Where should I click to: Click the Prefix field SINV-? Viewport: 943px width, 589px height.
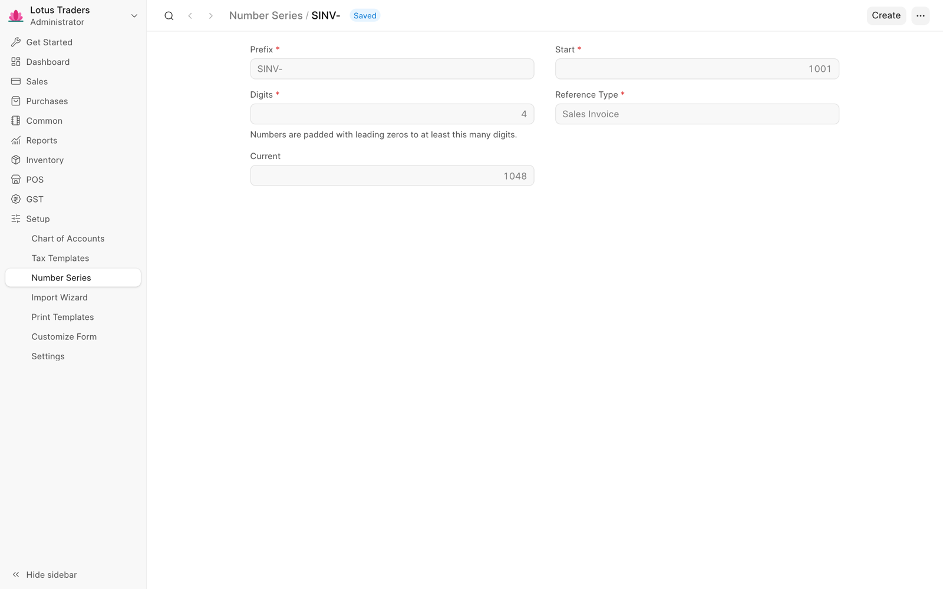coord(392,69)
